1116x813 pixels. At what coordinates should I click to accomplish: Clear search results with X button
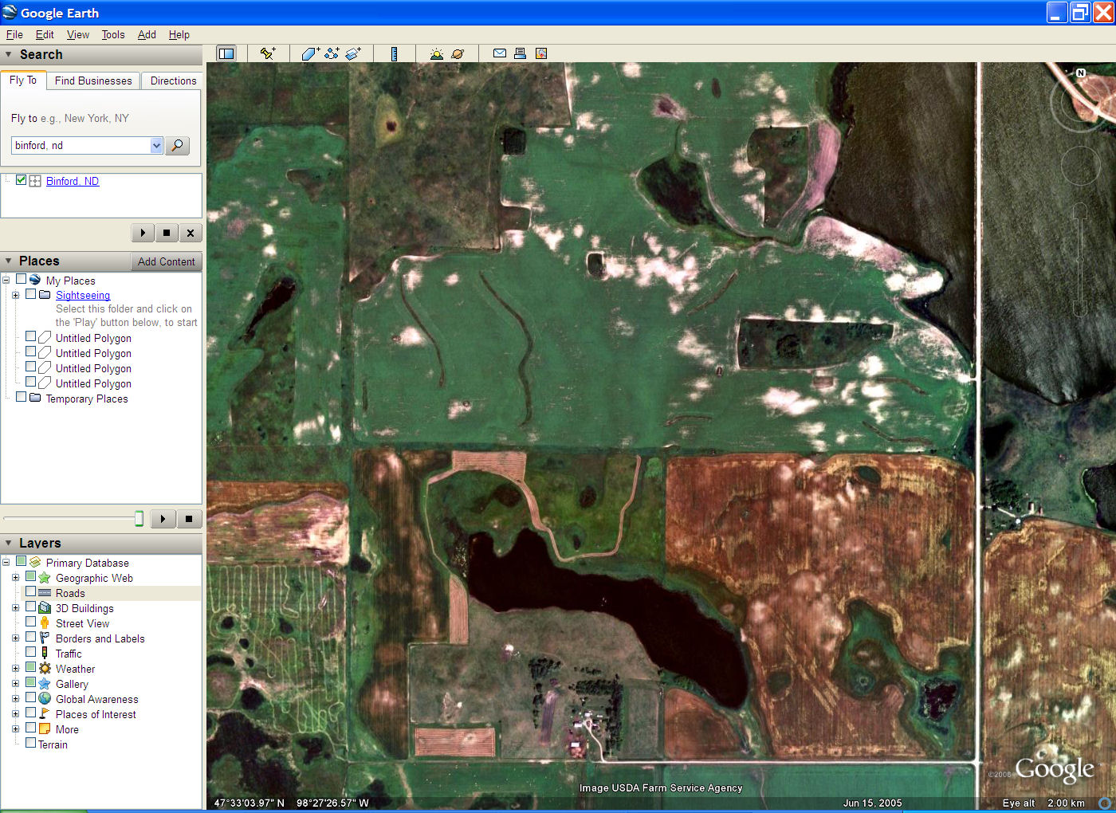[191, 233]
